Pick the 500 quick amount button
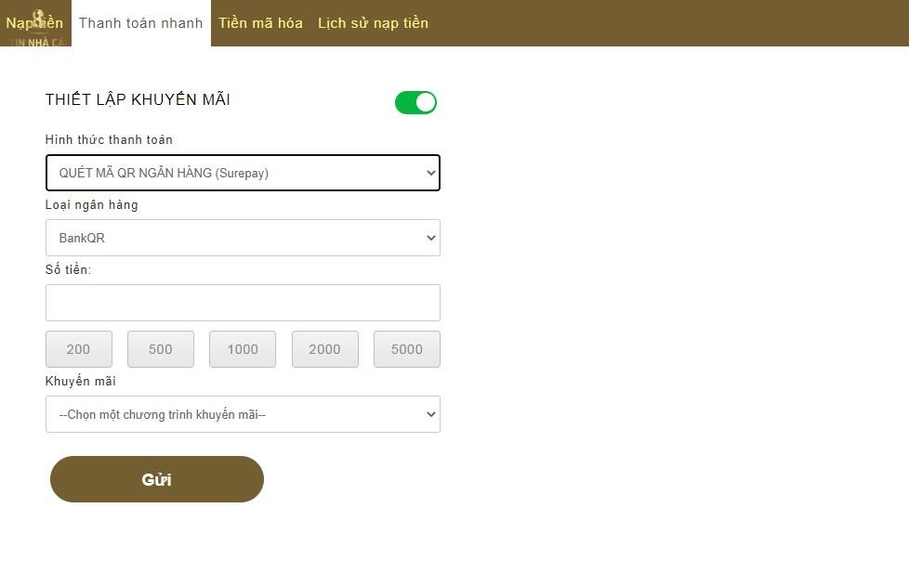Viewport: 909px width, 573px height. (161, 349)
